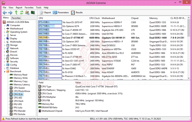Open the users toolbar icon
The width and height of the screenshot is (192, 122).
pyautogui.click(x=27, y=13)
